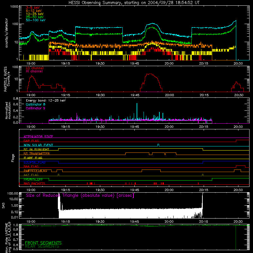Click the FLARE FLAG label
The height and width of the screenshot is (253, 253).
(33, 158)
